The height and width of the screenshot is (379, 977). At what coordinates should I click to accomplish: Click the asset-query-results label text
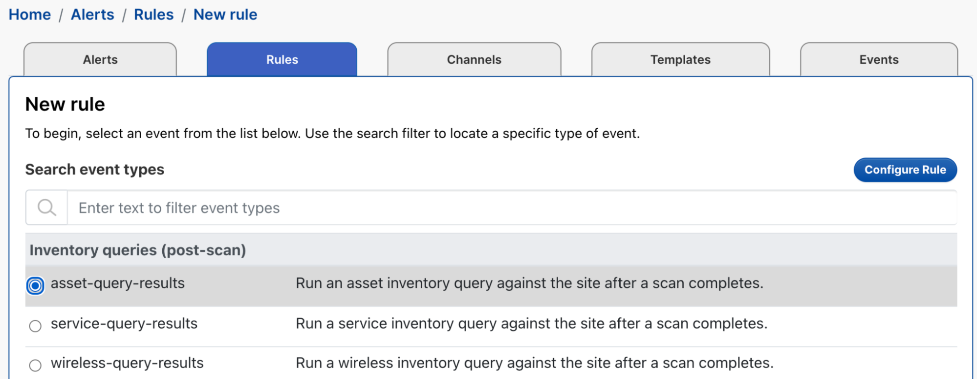coord(118,283)
